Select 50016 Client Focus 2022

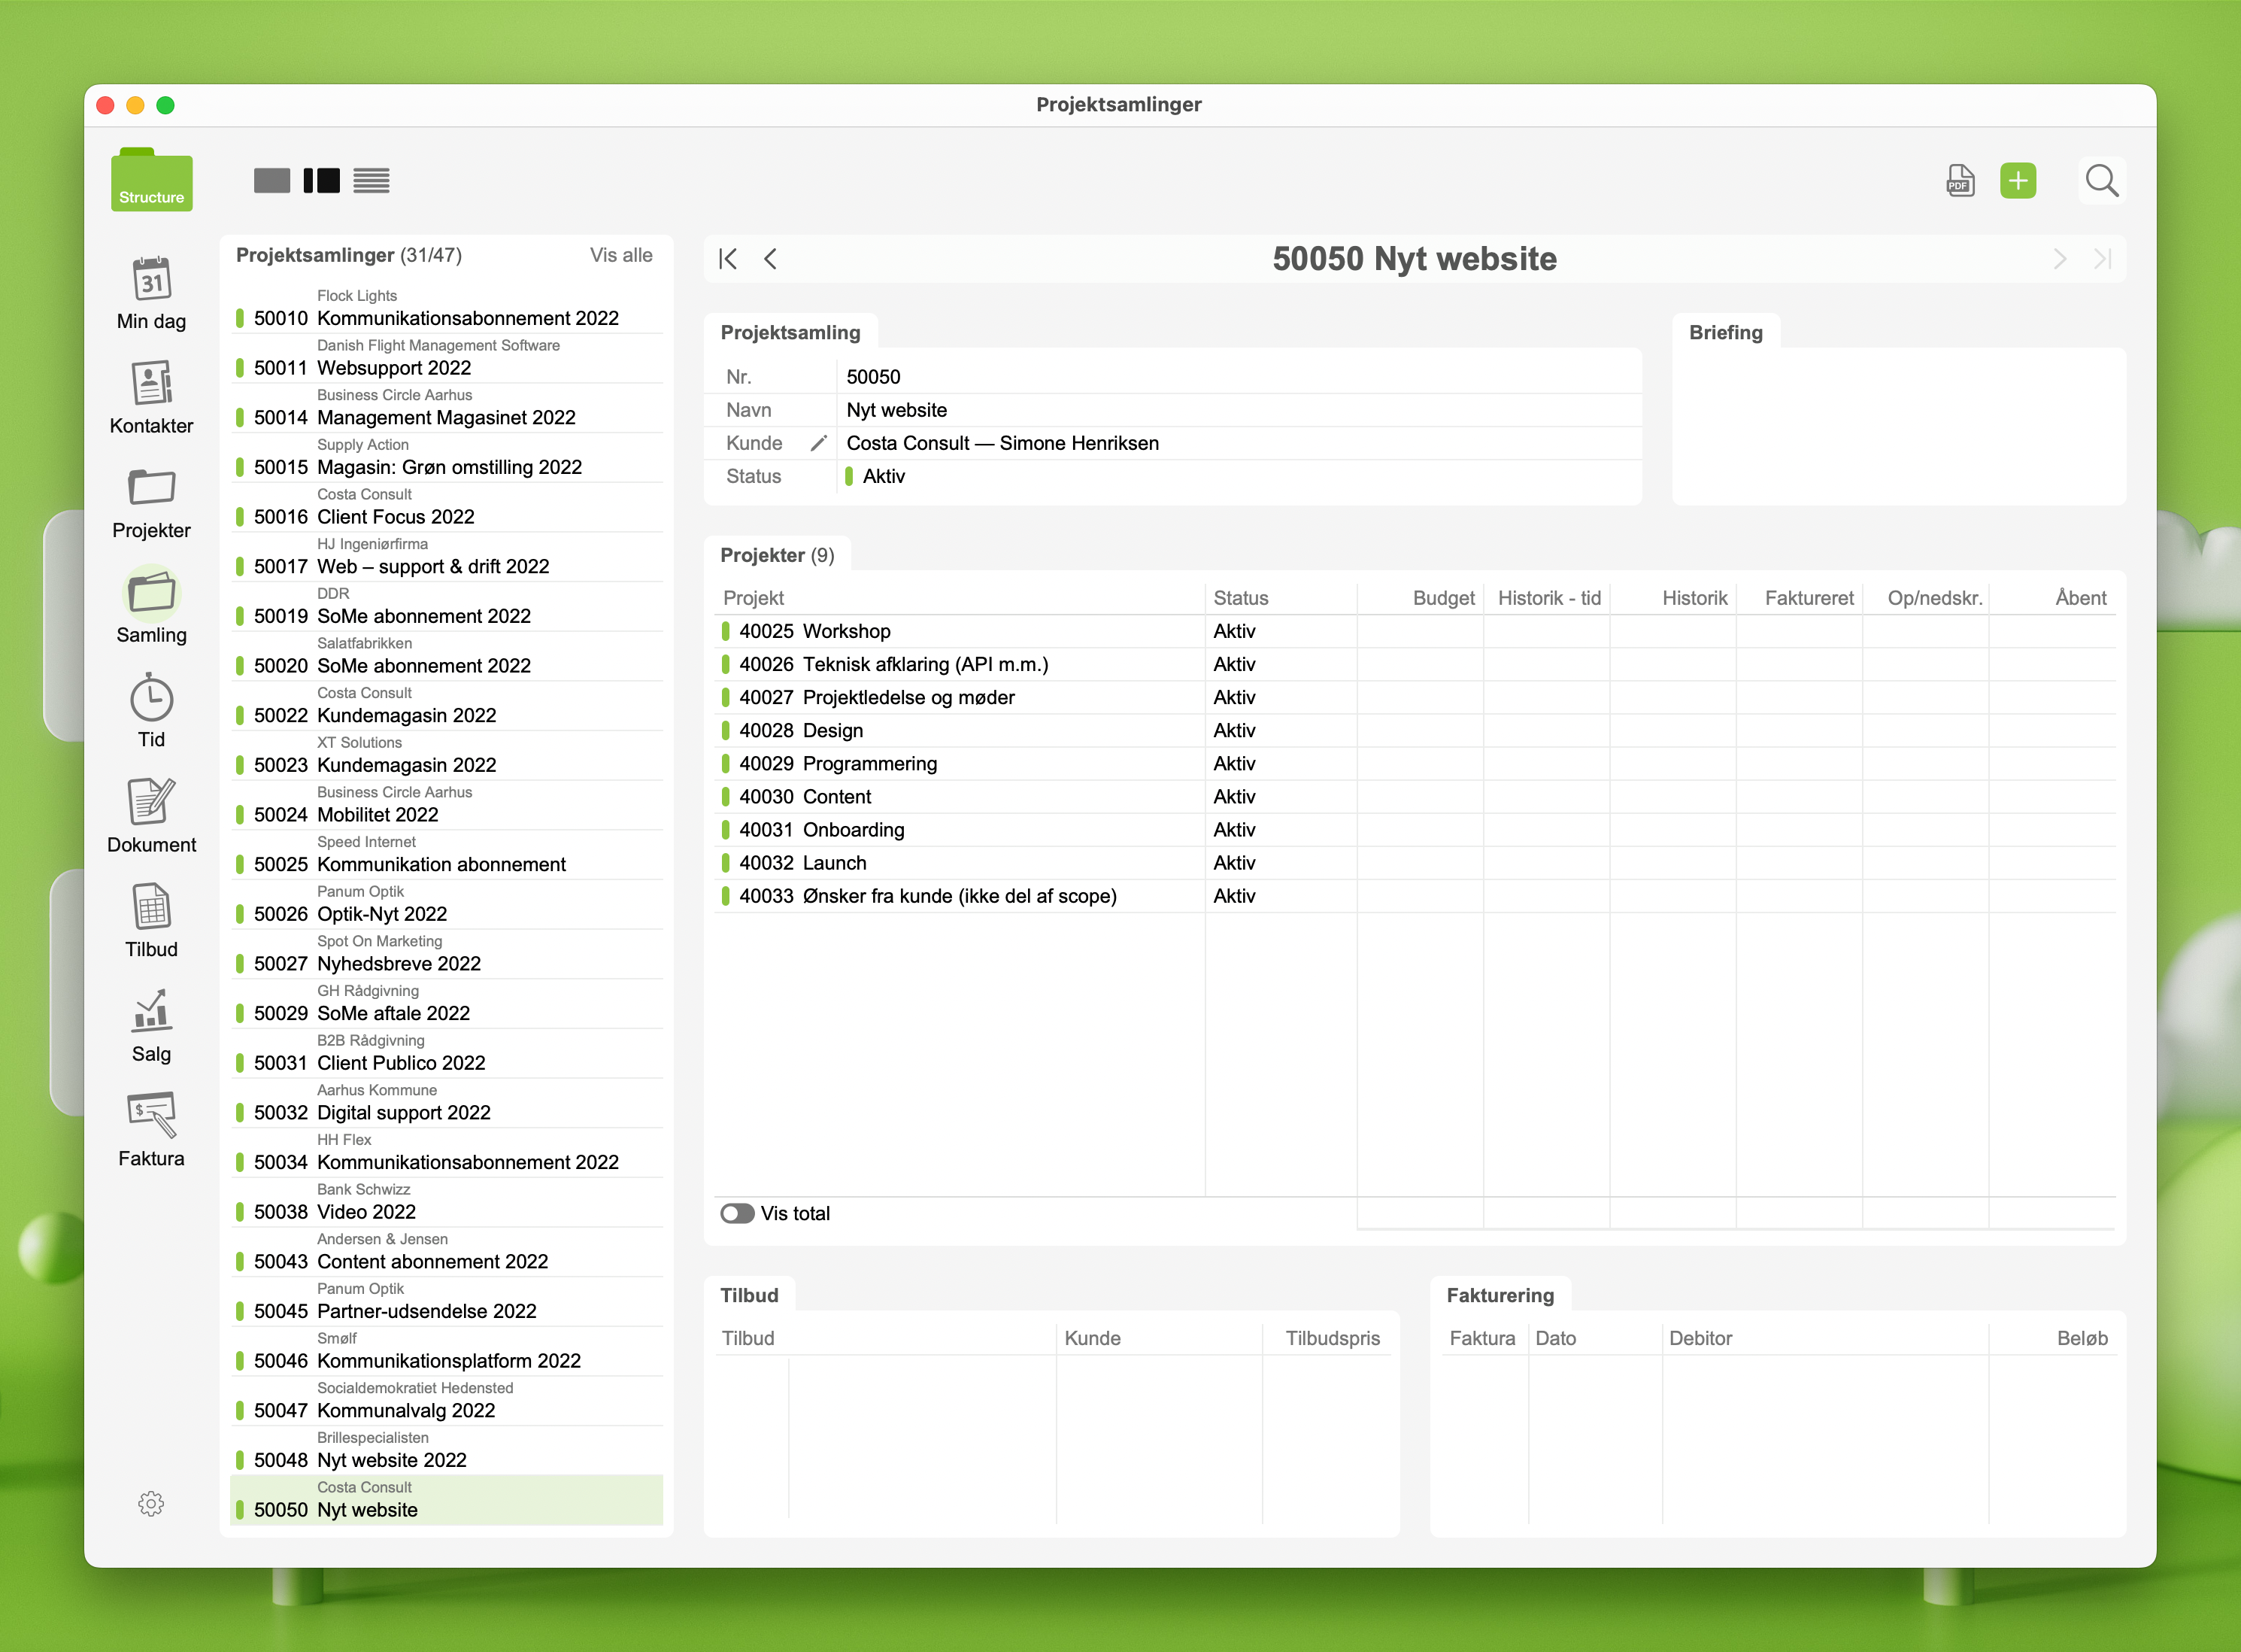tap(395, 517)
